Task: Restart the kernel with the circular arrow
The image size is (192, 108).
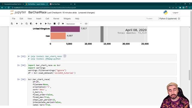Action: click(59, 24)
